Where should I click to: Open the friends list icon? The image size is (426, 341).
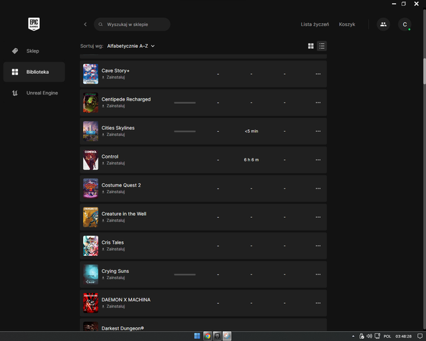[383, 24]
